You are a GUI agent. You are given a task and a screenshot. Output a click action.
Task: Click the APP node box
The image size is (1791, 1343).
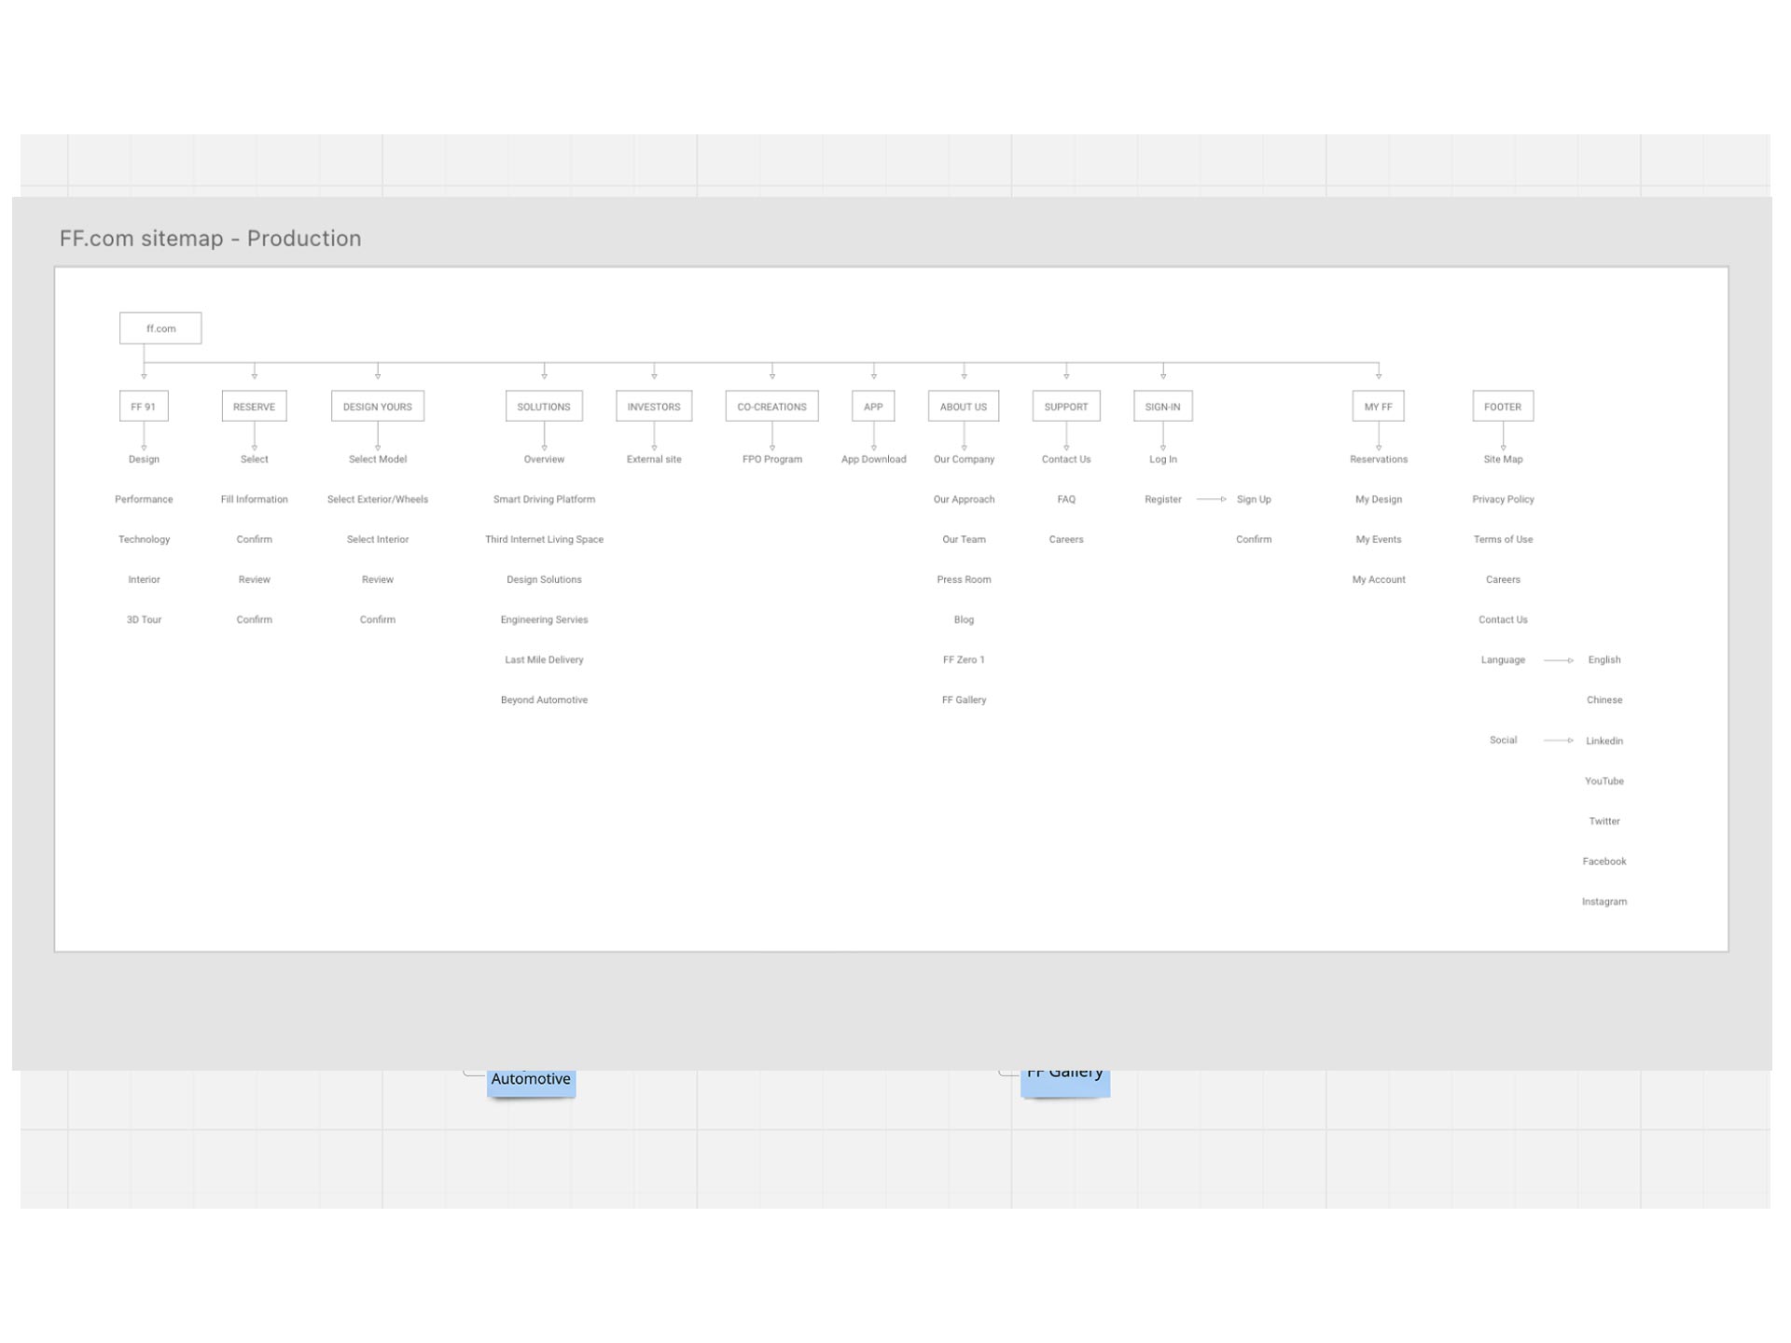pyautogui.click(x=873, y=407)
